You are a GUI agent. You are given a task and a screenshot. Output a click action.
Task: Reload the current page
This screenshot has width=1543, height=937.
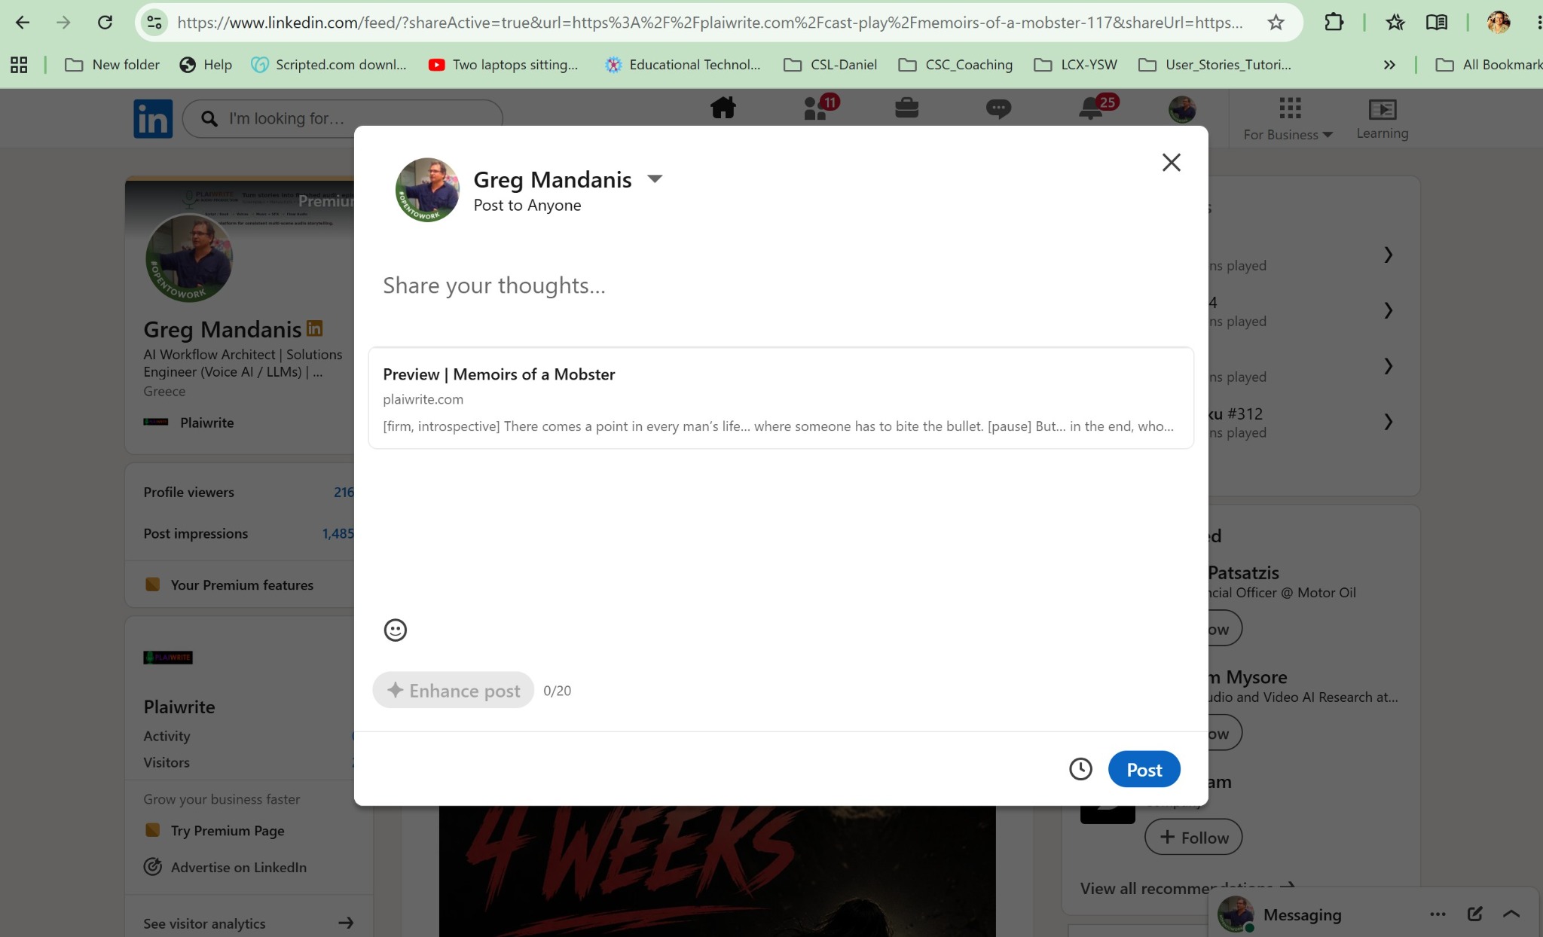(105, 23)
